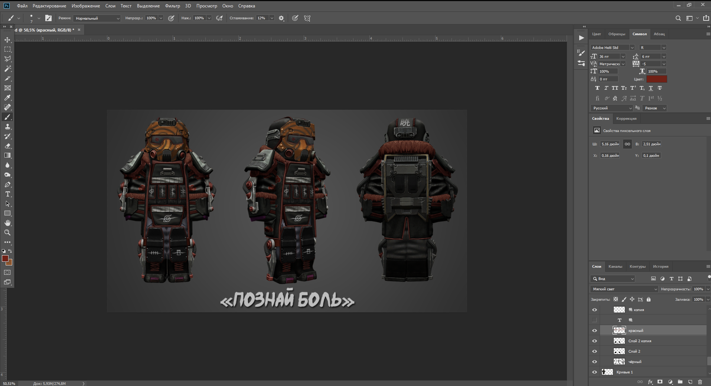Open the Русский language dropdown

pos(611,108)
